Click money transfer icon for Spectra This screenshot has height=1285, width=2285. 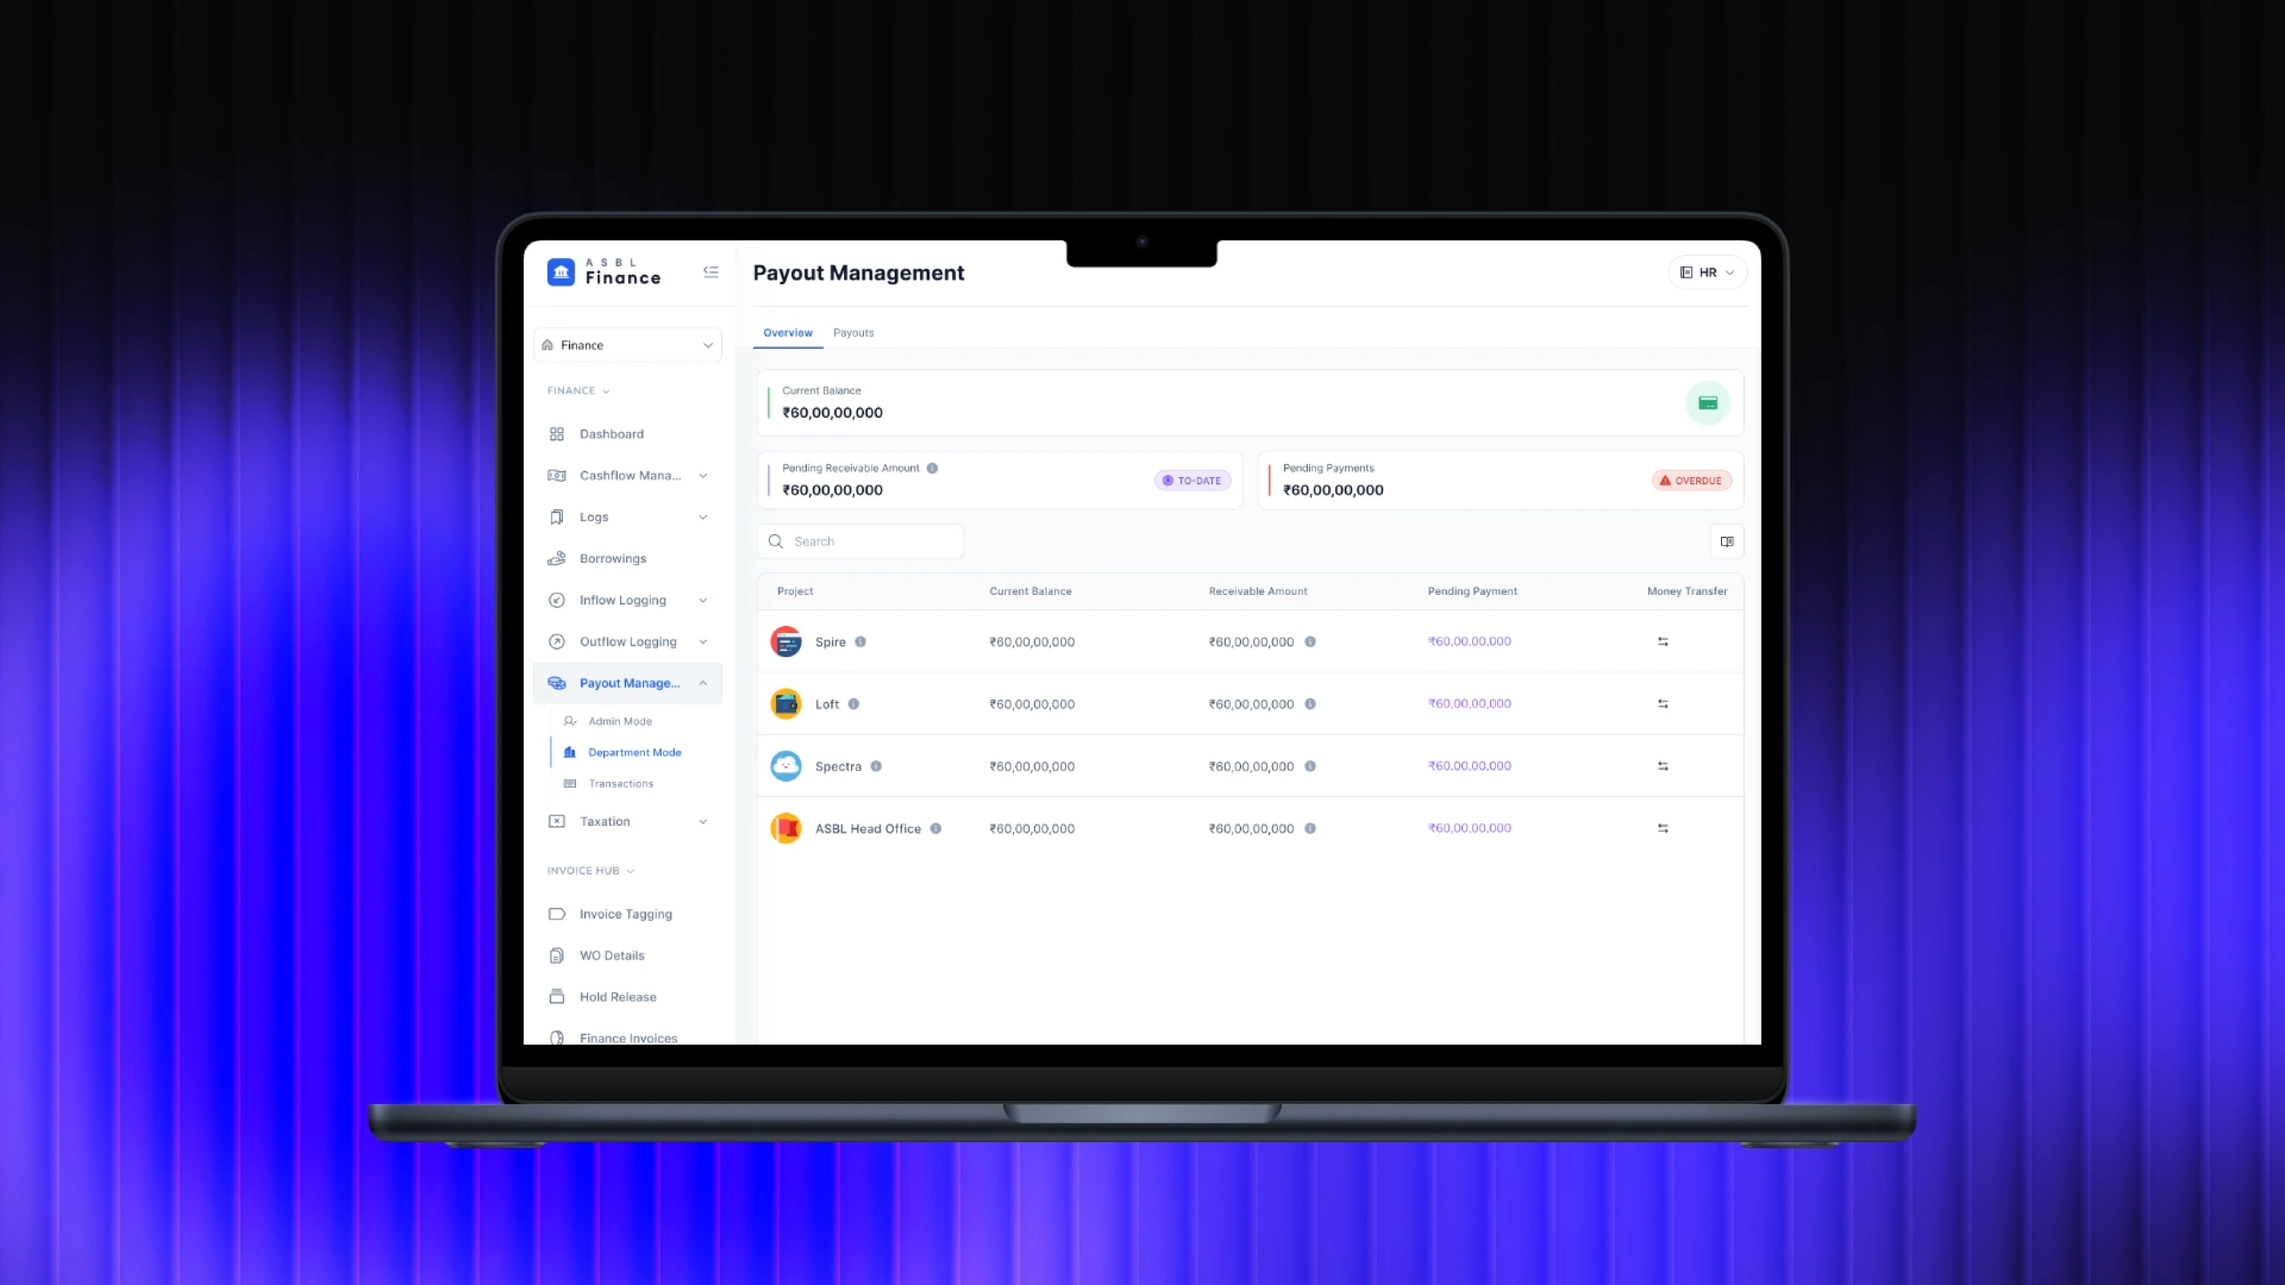tap(1663, 766)
